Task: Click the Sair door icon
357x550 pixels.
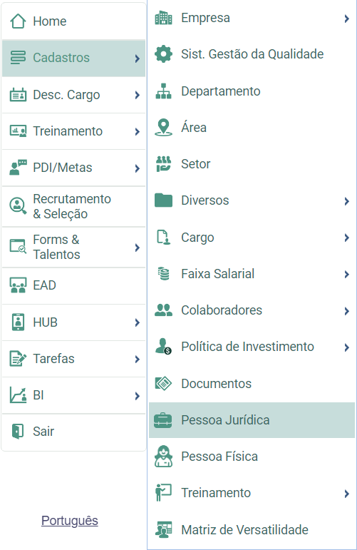Action: point(18,431)
